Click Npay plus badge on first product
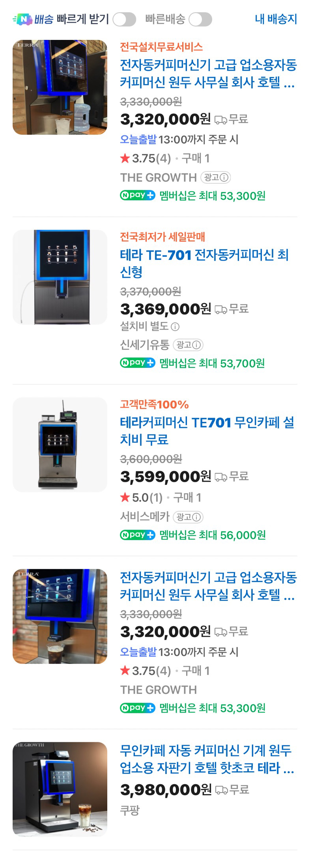 (x=138, y=196)
